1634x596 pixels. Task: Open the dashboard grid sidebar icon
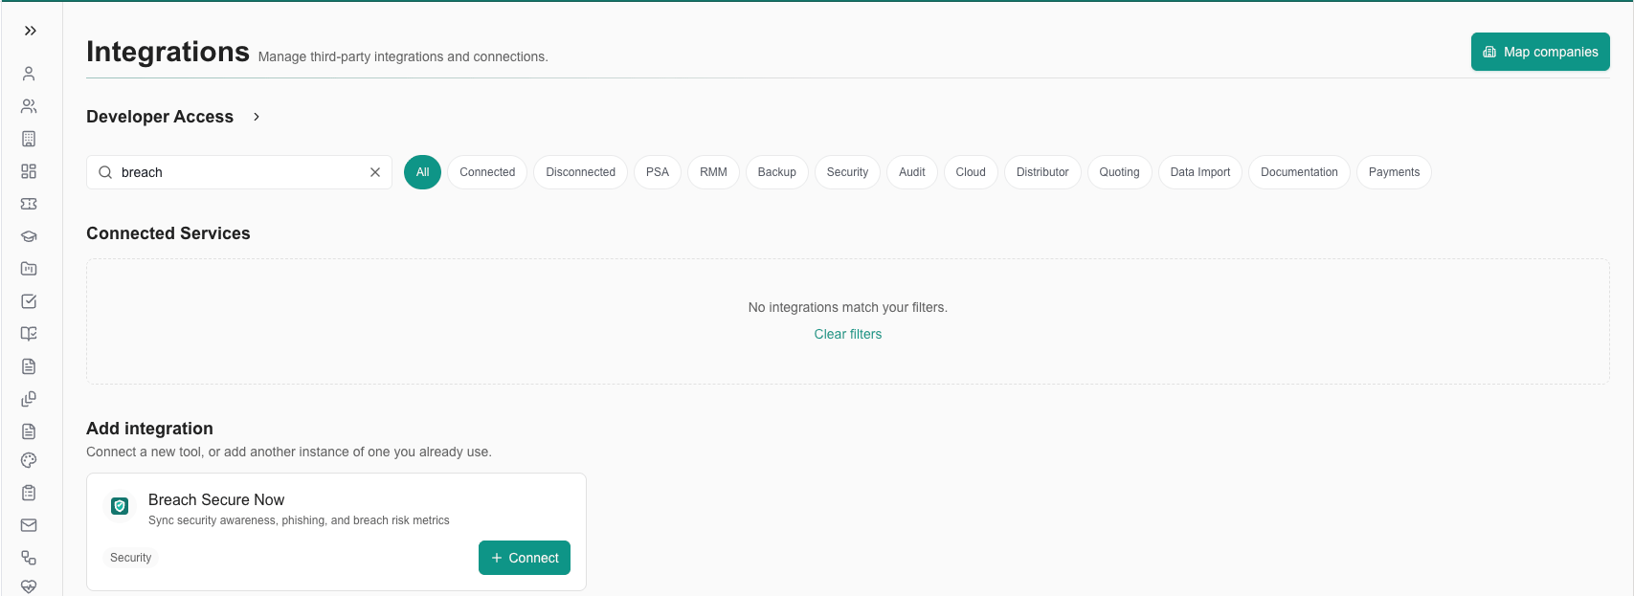pos(29,171)
